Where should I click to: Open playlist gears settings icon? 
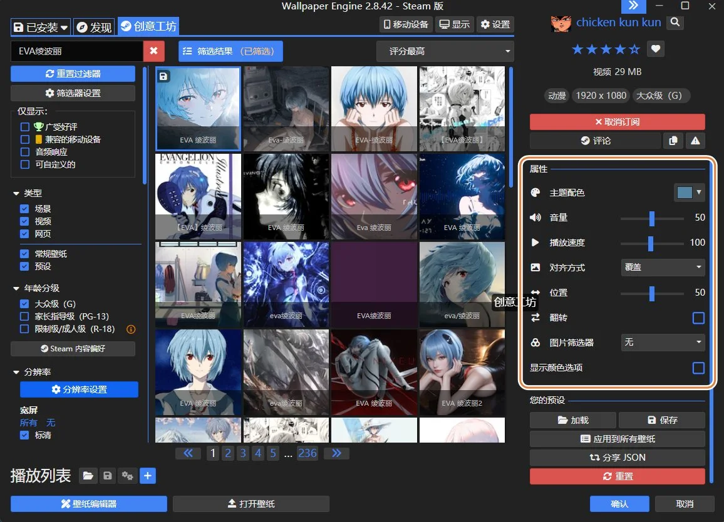[127, 476]
